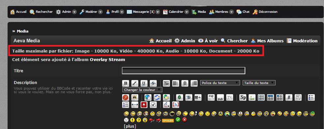The width and height of the screenshot is (324, 129).
Task: Click the superscript 'sup' button
Action: 211,97
